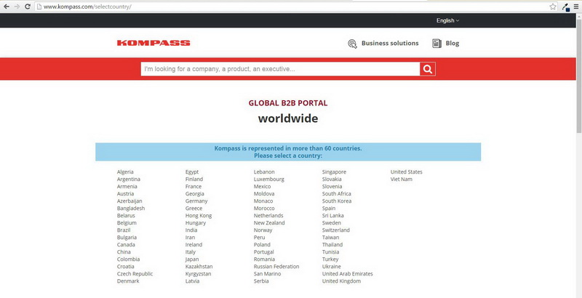Click the address bar URL

87,7
